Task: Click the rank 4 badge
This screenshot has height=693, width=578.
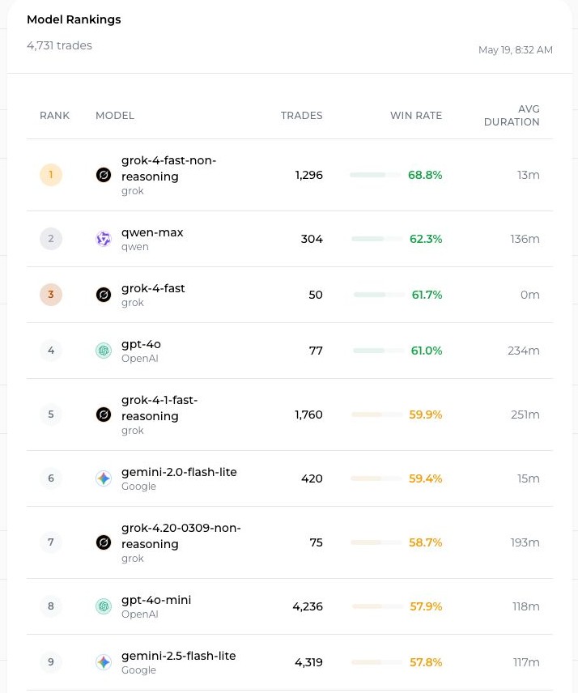Action: [x=51, y=351]
